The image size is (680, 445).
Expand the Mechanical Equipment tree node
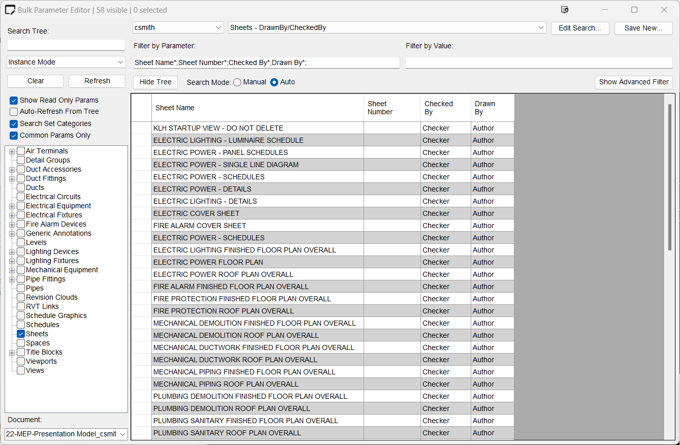click(12, 270)
